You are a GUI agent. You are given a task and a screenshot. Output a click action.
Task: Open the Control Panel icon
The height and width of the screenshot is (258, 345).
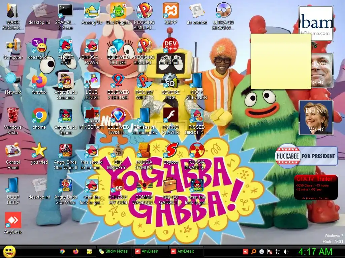click(x=13, y=155)
